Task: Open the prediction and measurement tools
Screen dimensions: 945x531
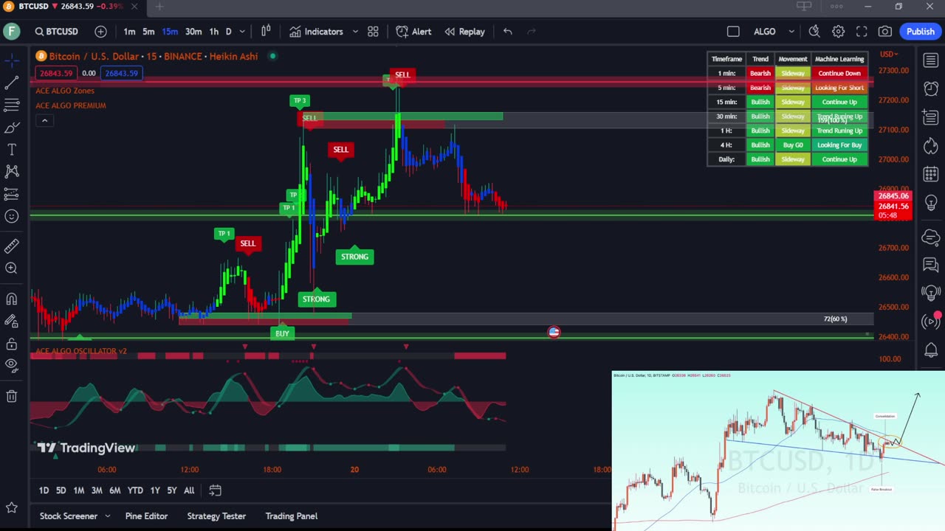Action: (x=12, y=194)
